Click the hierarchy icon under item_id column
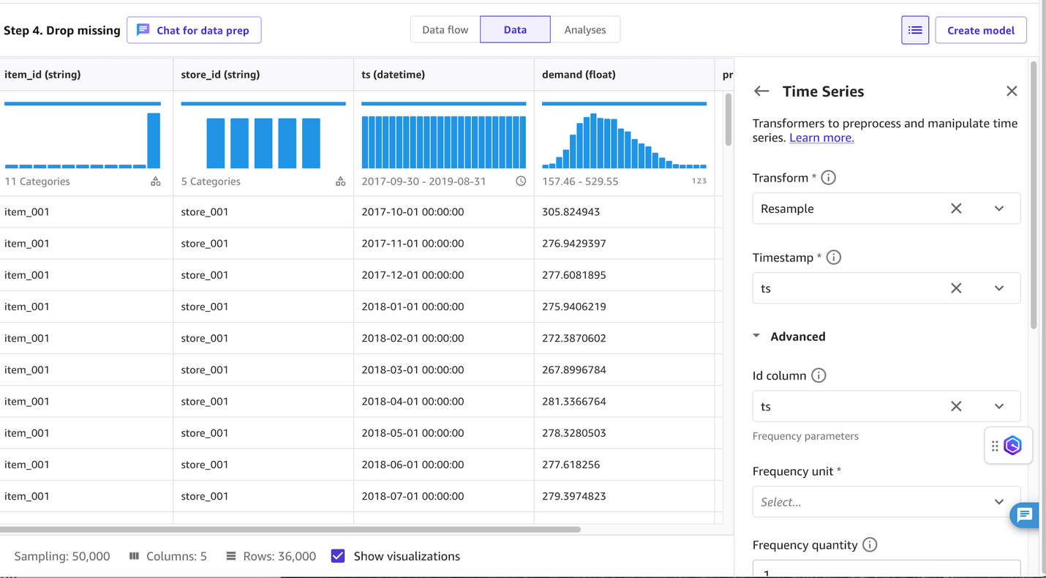 155,181
